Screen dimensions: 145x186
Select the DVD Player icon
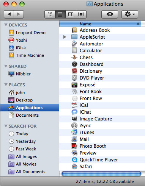74,78
